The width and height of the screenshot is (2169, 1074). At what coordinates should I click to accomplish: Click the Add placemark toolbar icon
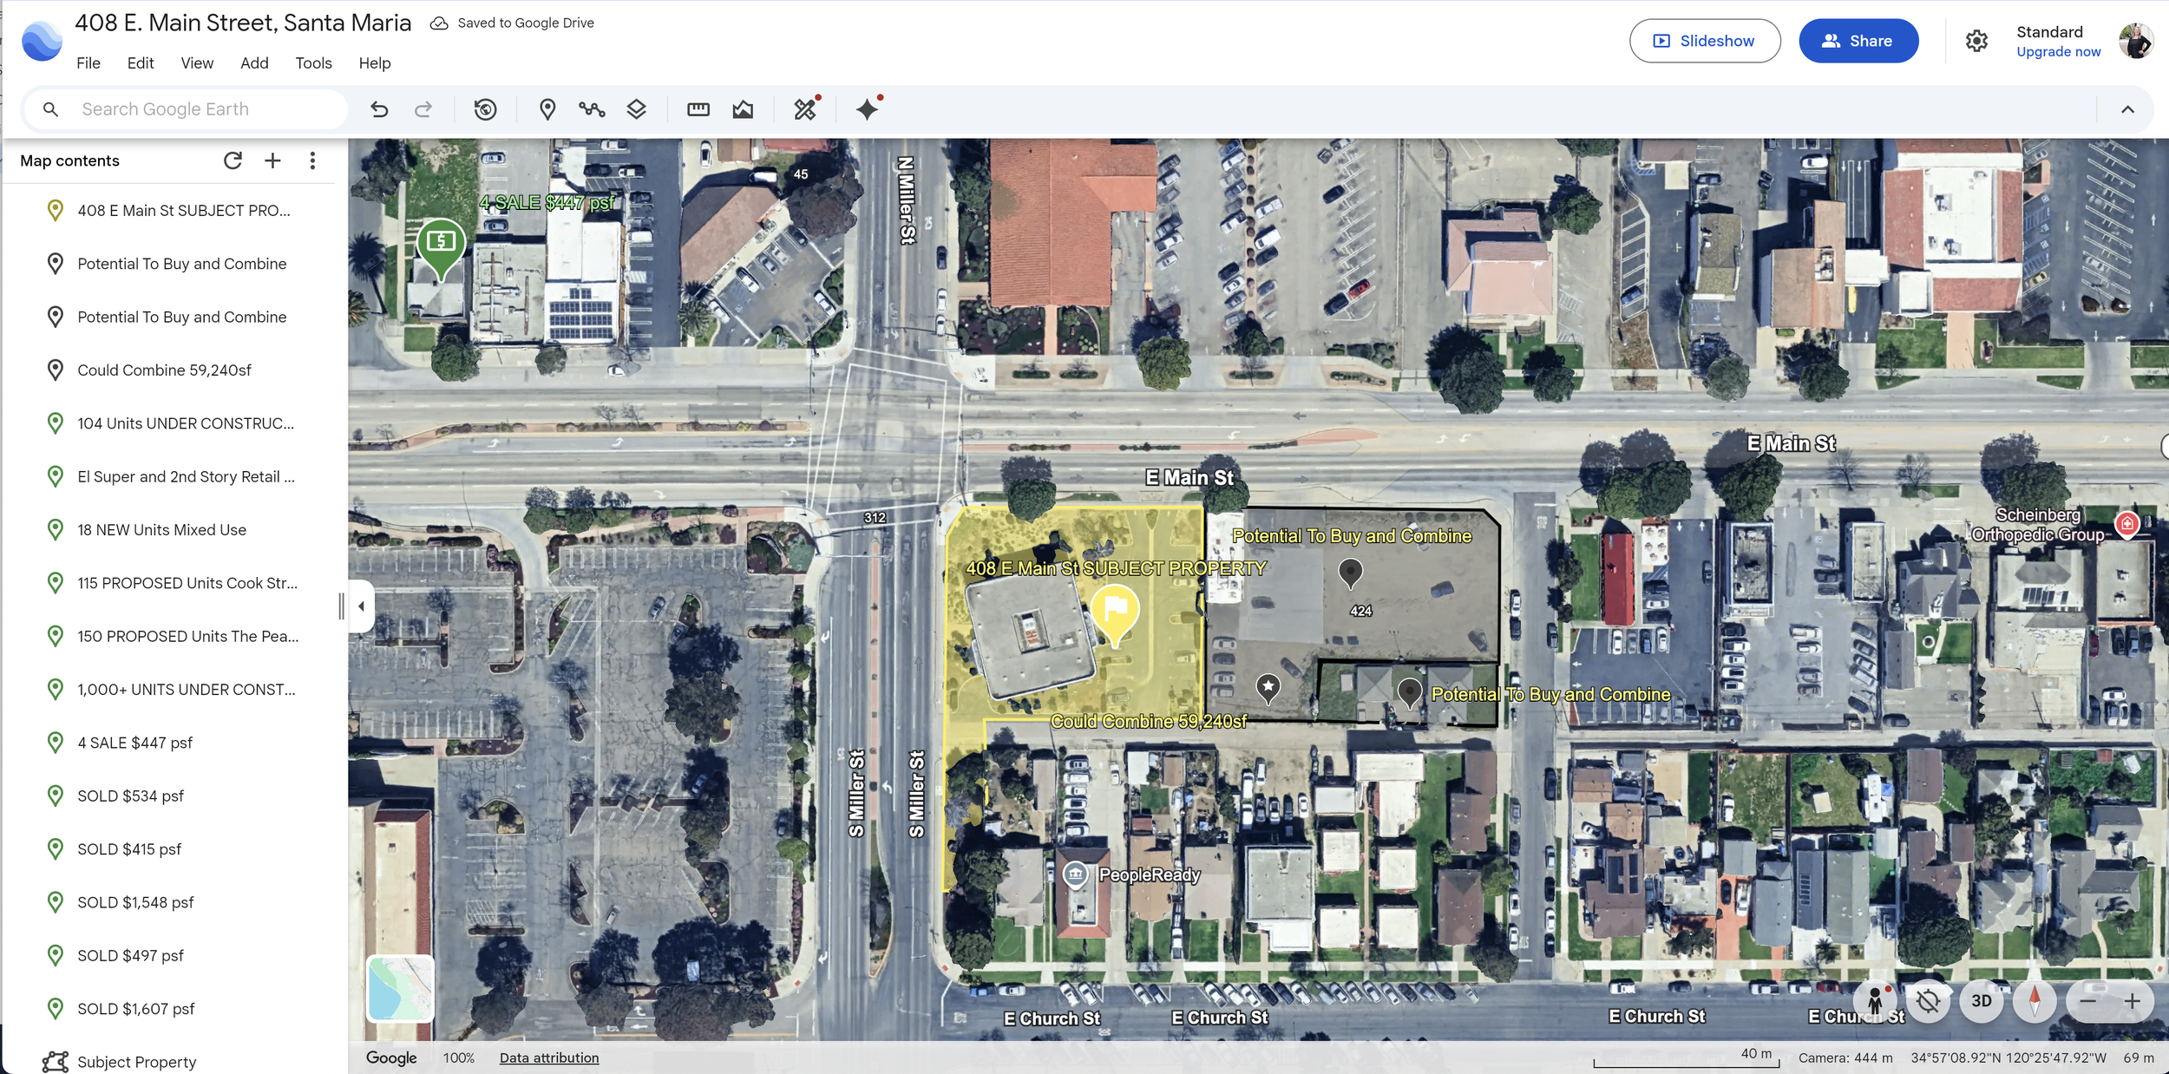coord(547,109)
